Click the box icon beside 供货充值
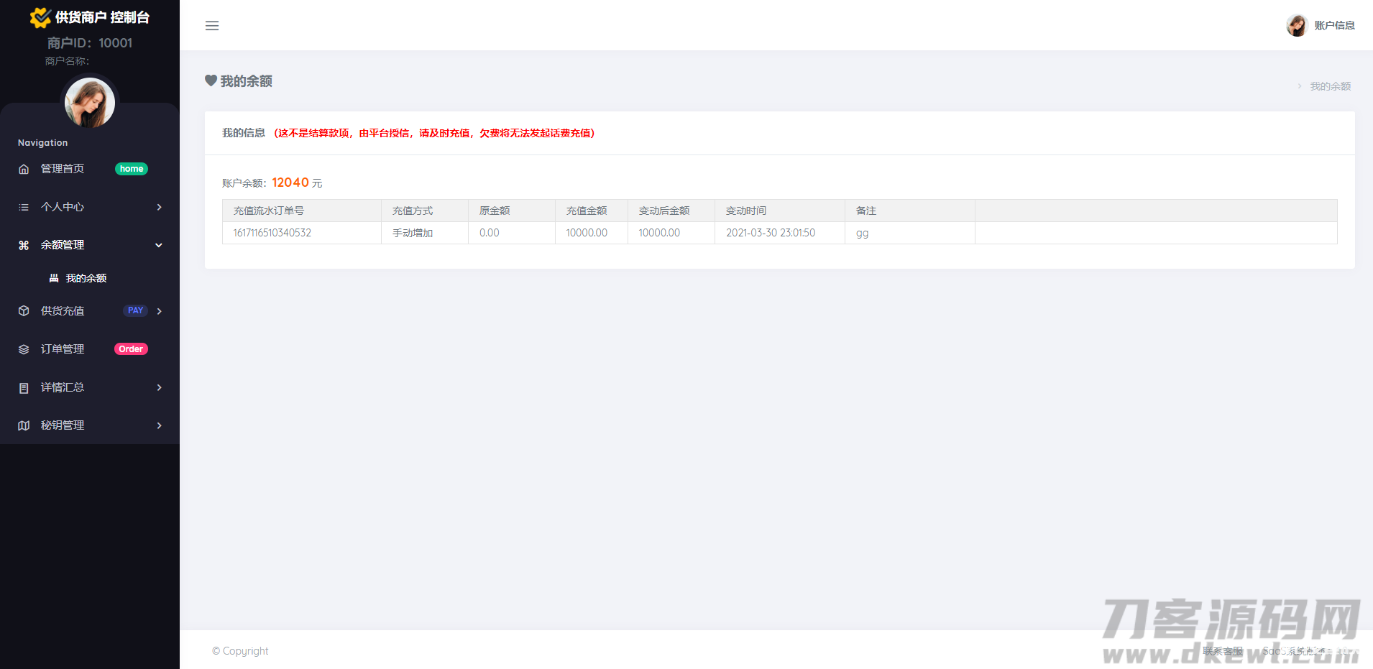 click(x=24, y=311)
